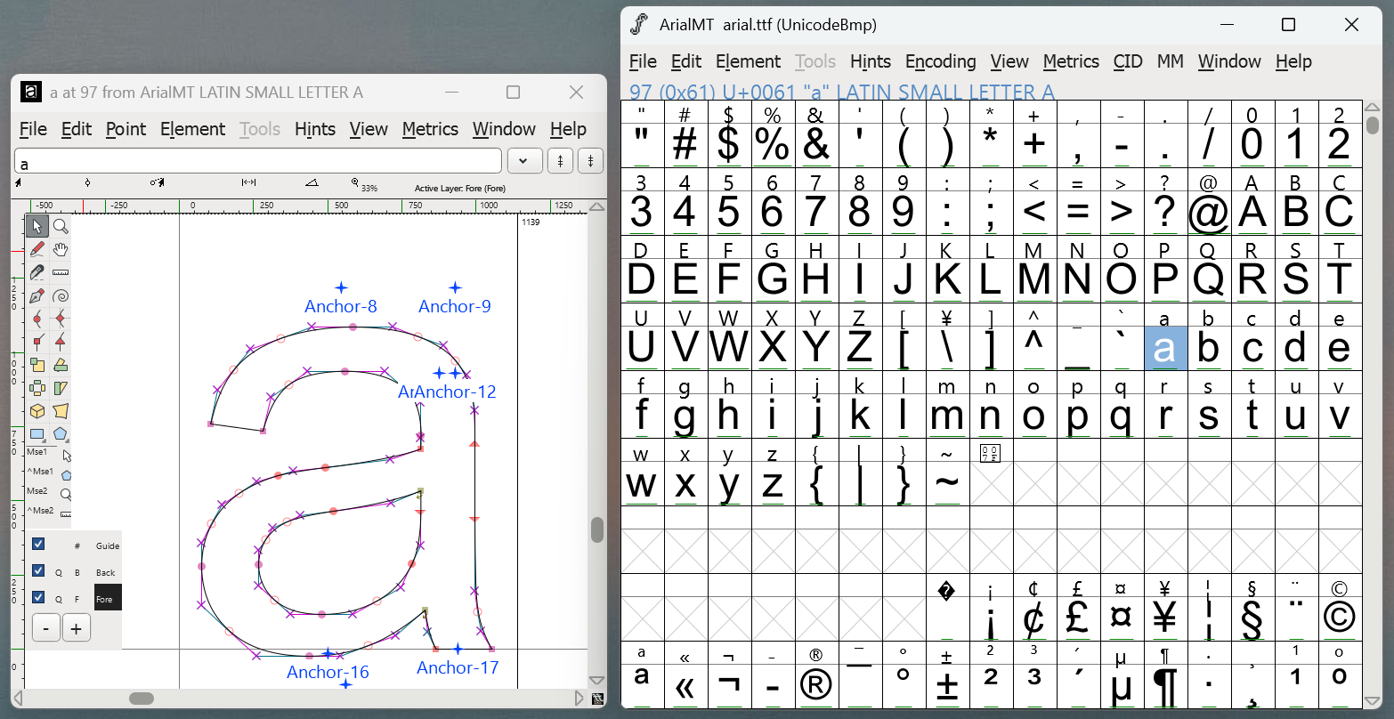Select glyph b in the character grid
1394x719 pixels.
click(1208, 348)
